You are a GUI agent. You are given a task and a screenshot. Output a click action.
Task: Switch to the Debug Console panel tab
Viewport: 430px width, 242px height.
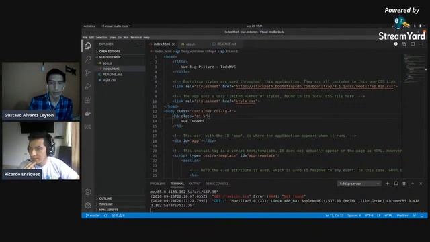pyautogui.click(x=217, y=184)
